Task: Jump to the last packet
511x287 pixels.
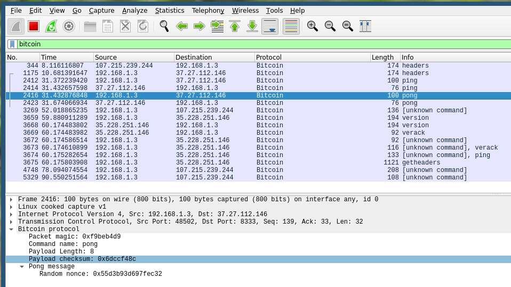Action: pos(252,27)
